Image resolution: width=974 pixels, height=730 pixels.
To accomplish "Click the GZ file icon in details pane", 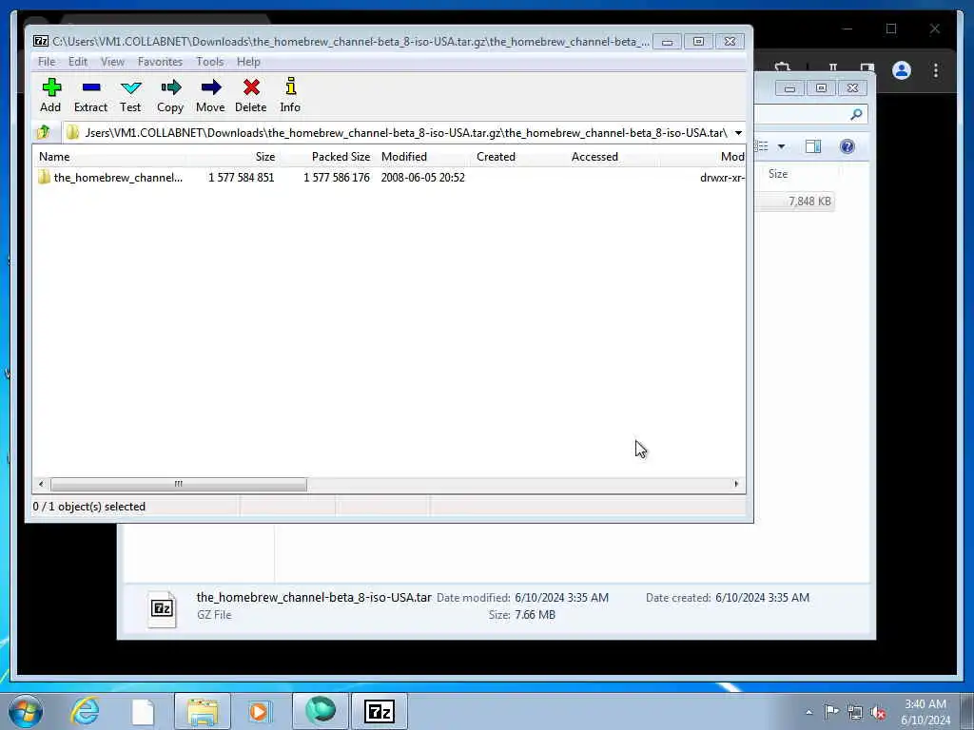I will coord(162,608).
